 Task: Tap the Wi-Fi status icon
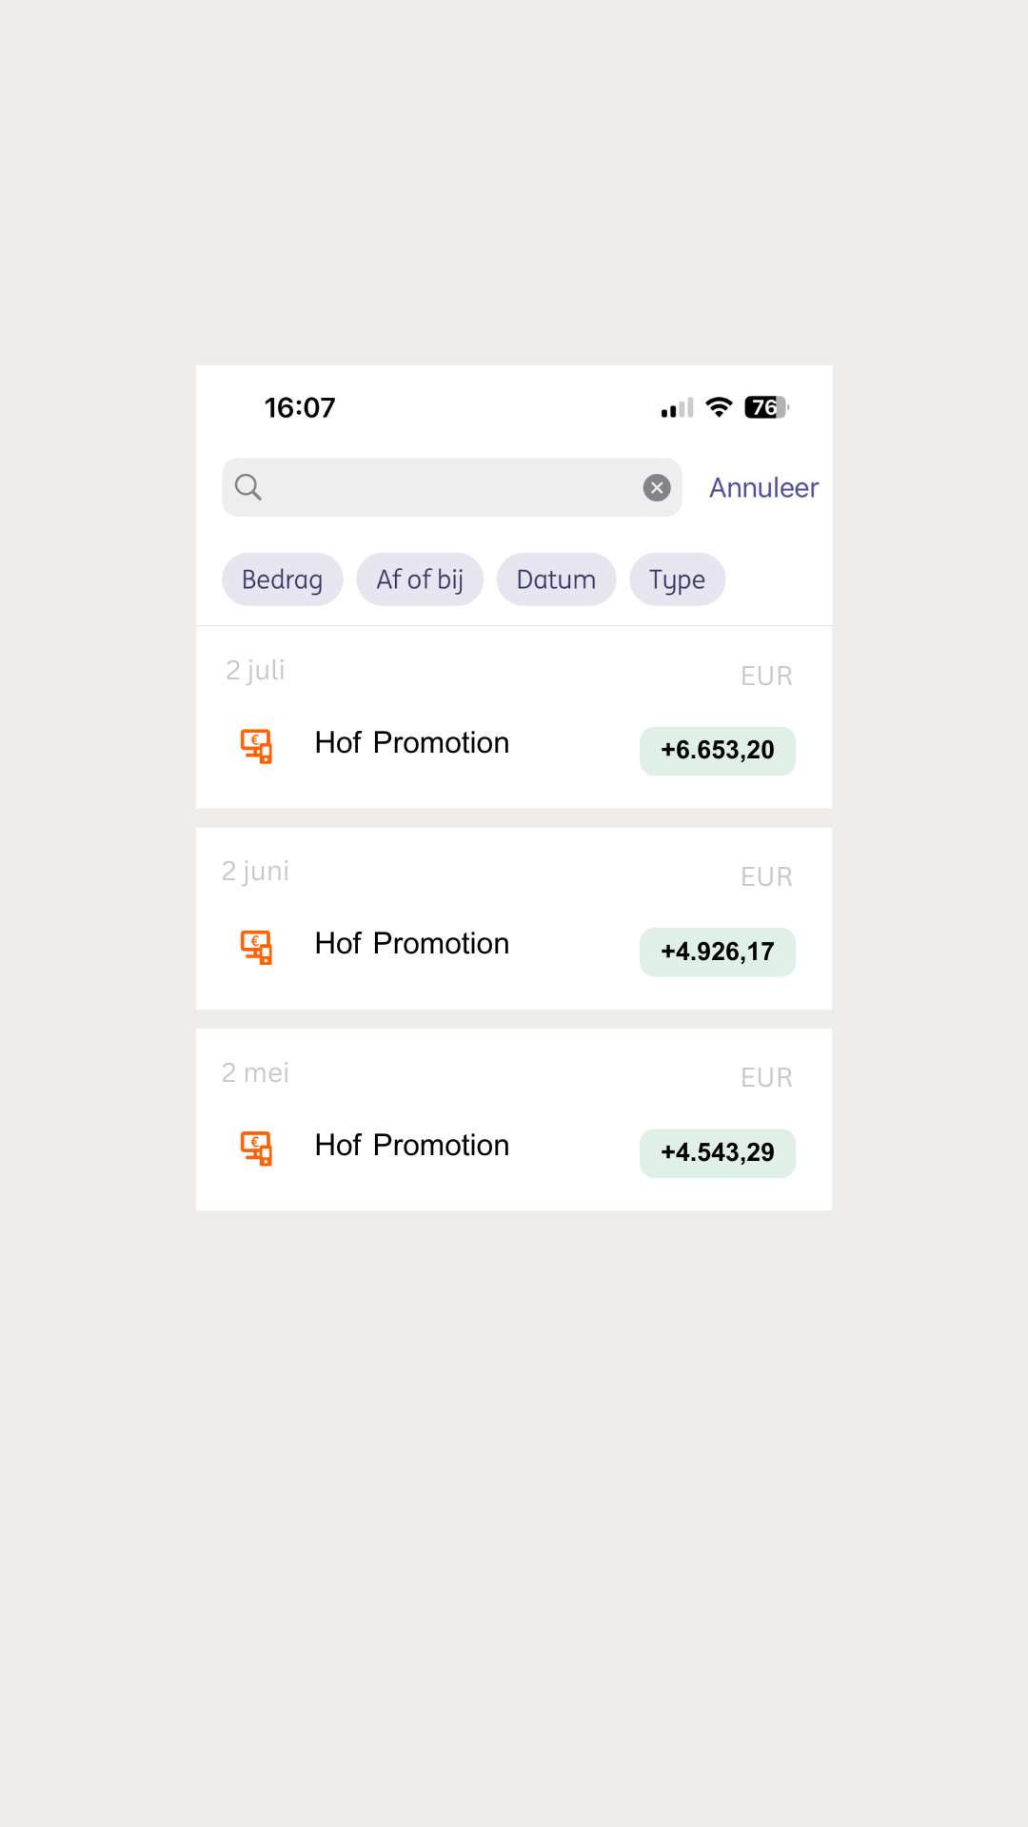tap(719, 407)
